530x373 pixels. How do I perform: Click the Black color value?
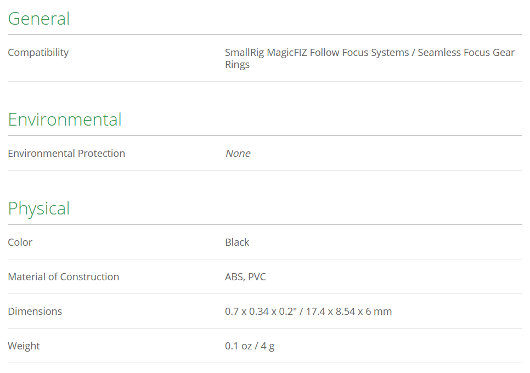click(237, 242)
